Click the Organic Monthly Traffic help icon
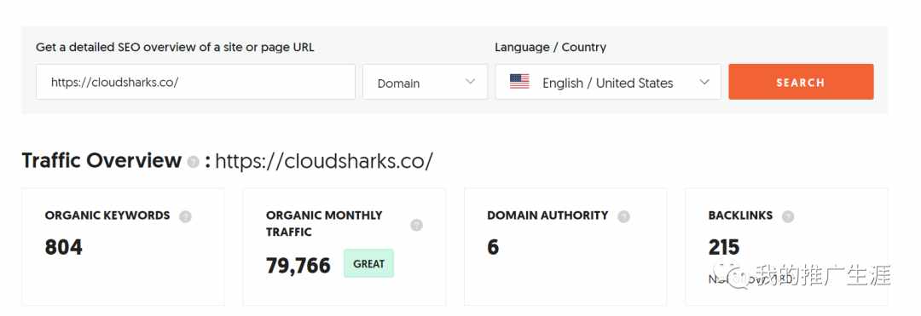Image resolution: width=921 pixels, height=316 pixels. tap(416, 225)
